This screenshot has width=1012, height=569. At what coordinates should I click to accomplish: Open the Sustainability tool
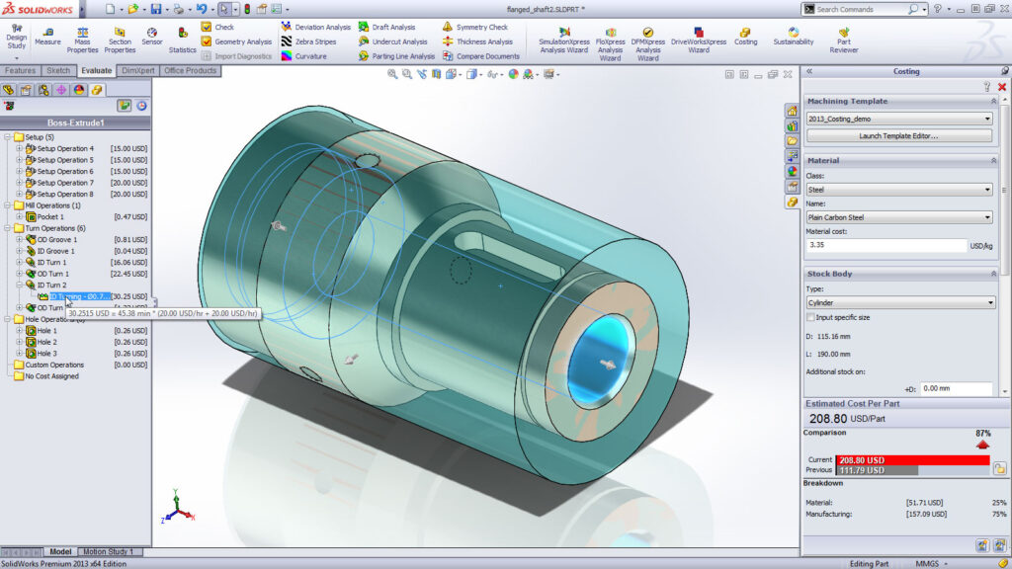(x=793, y=37)
